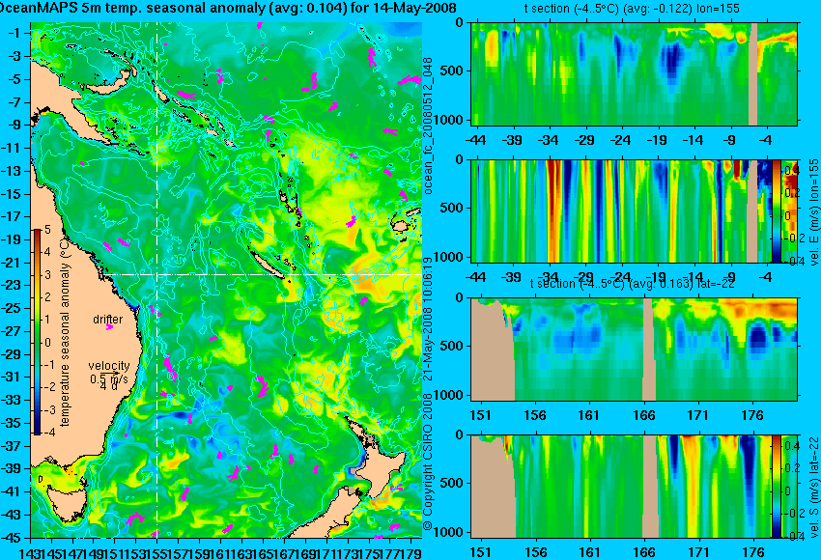Screen dimensions: 821x560
Task: Click the '176' longitude tick under the bottom velocity section
Action: coord(752,552)
